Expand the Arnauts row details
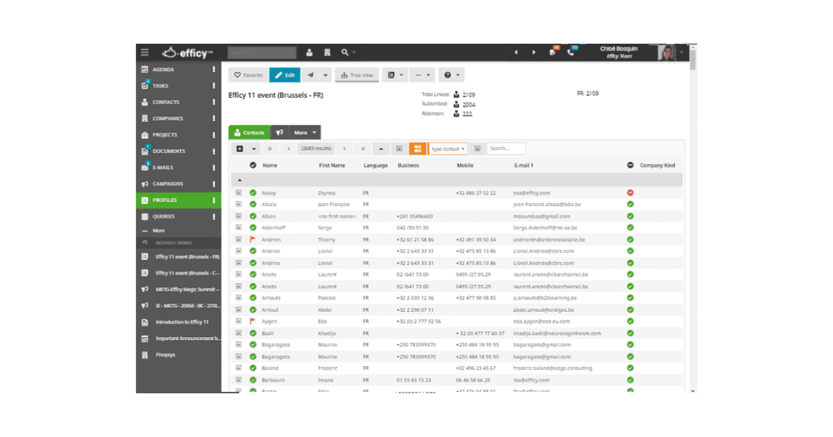The image size is (833, 437). pyautogui.click(x=239, y=298)
